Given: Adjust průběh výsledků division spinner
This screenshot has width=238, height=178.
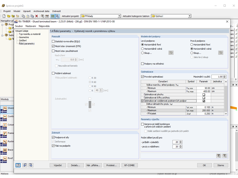Looking at the screenshot, I should 180,142.
